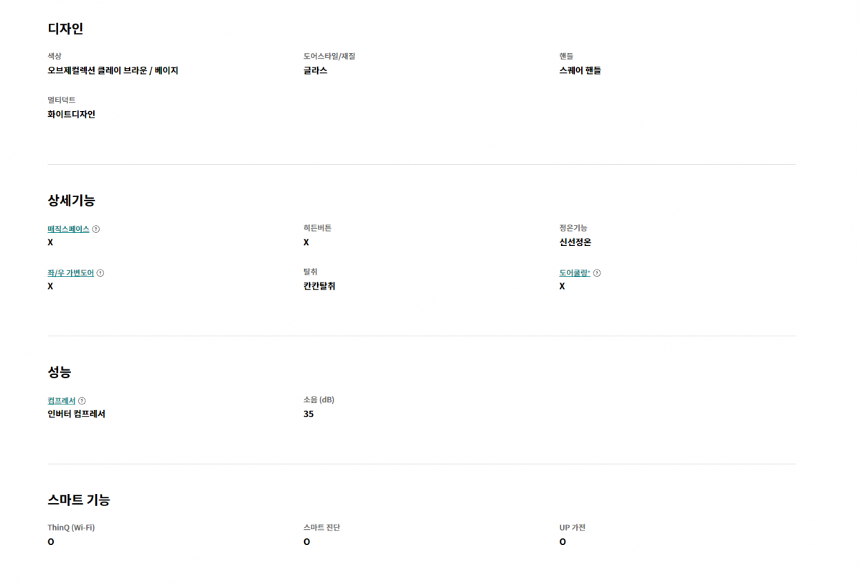Click the 도어쿨링 hyperlink
The width and height of the screenshot is (861, 585).
(575, 273)
